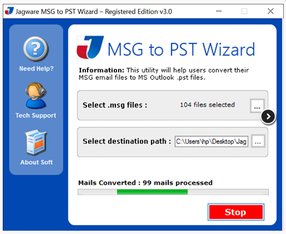286x234 pixels.
Task: Click the 'Select destination path :' label
Action: pos(127,141)
